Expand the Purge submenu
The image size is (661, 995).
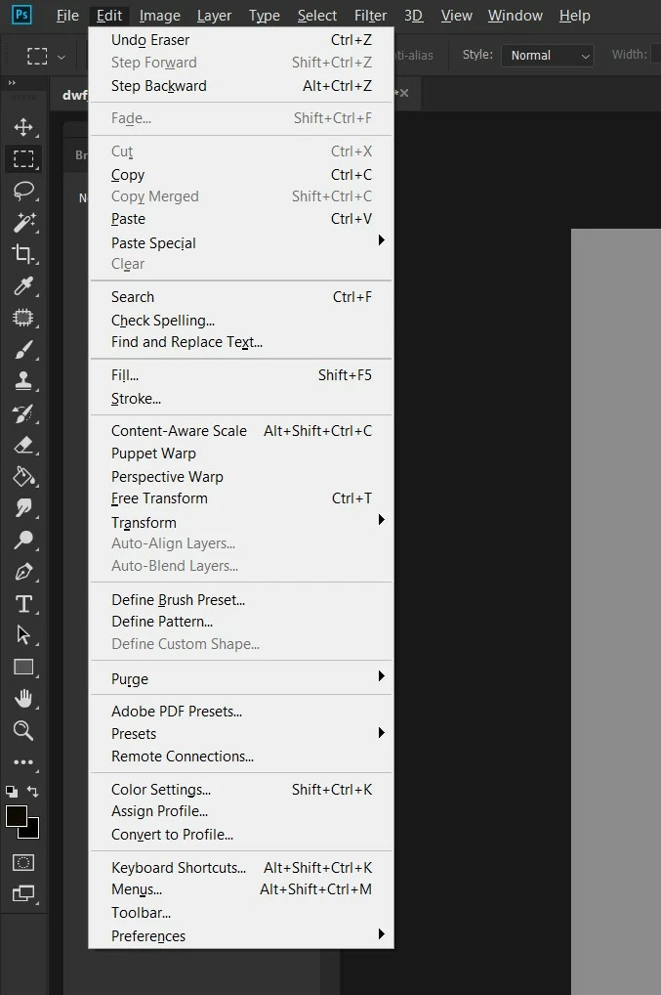coord(241,678)
